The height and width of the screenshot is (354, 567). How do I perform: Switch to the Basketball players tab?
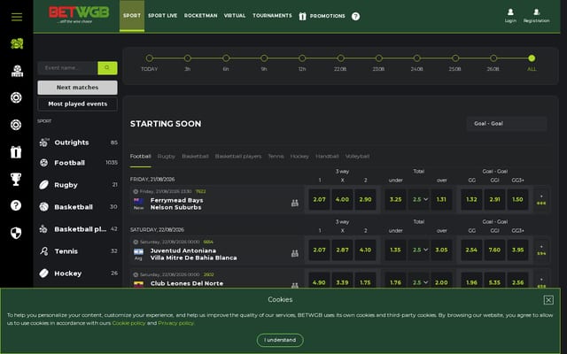coord(238,157)
